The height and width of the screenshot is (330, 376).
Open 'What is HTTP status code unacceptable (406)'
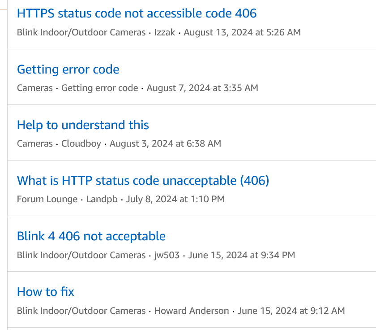click(143, 181)
